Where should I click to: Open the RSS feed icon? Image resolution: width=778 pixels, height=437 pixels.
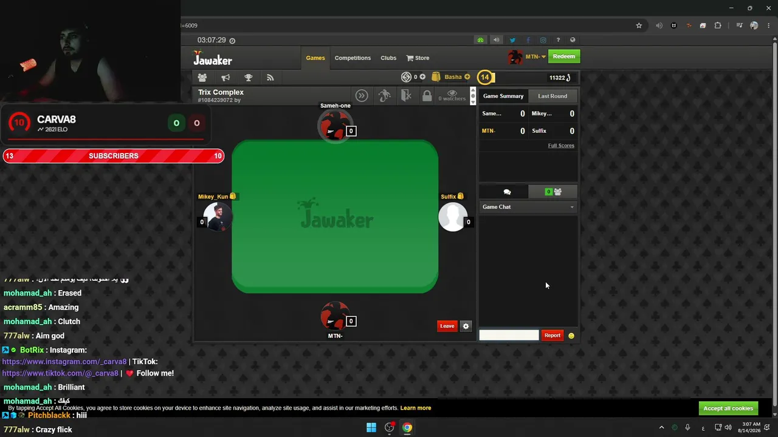point(270,78)
